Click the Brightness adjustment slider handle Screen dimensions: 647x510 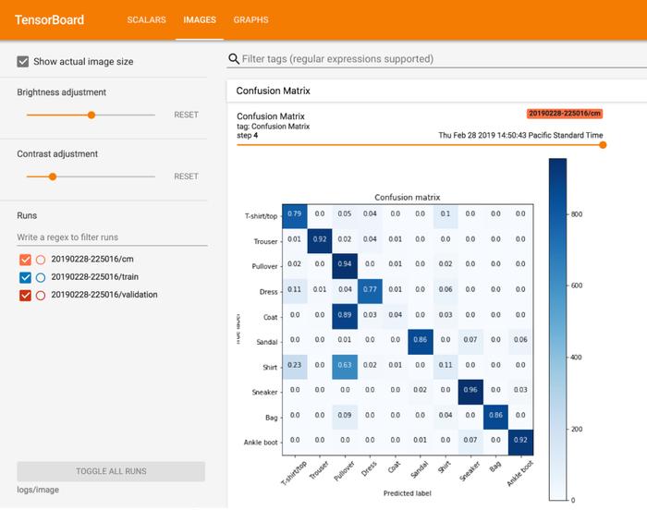coord(92,115)
